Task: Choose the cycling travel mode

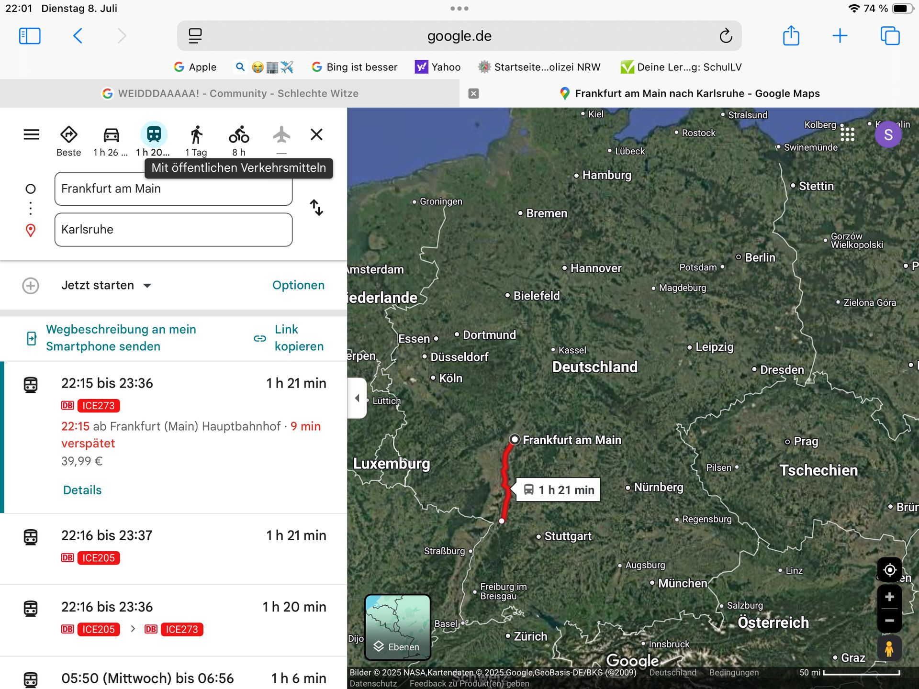Action: click(x=238, y=135)
